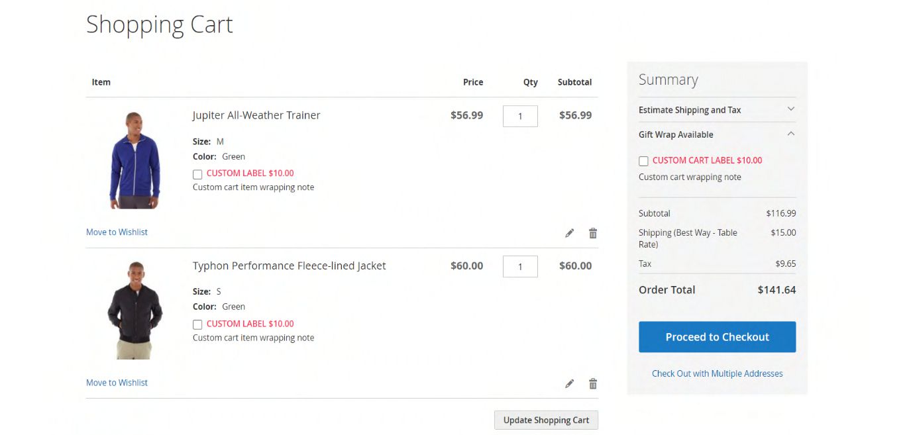Open the blue Jupiter Trainer product image

point(134,160)
